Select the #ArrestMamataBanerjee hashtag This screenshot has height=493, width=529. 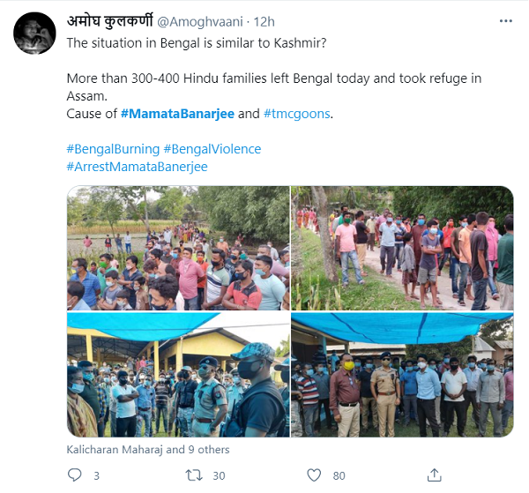(137, 167)
